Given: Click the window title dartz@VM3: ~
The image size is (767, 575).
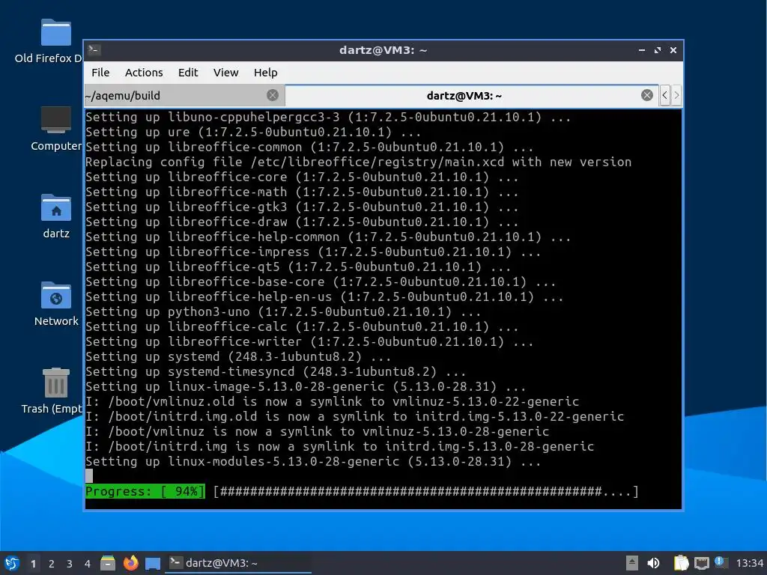Looking at the screenshot, I should pyautogui.click(x=383, y=50).
